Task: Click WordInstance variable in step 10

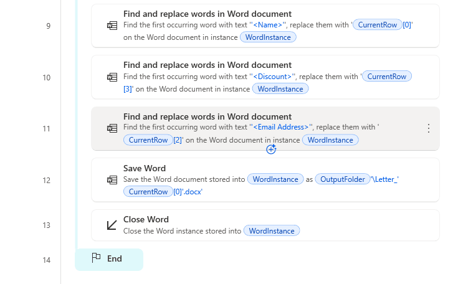Action: click(x=280, y=89)
